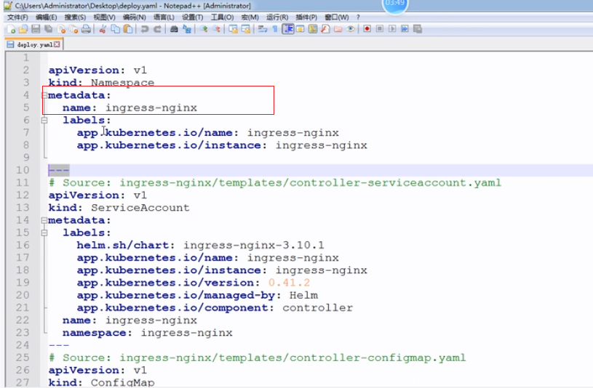Image resolution: width=593 pixels, height=388 pixels.
Task: Stop macro recording with the stop button
Action: (380, 29)
